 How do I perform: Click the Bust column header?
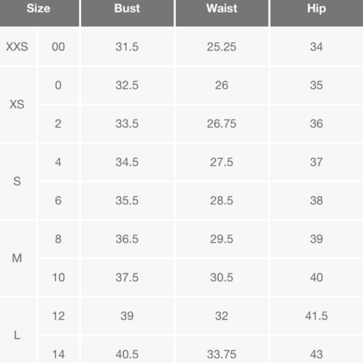point(127,9)
